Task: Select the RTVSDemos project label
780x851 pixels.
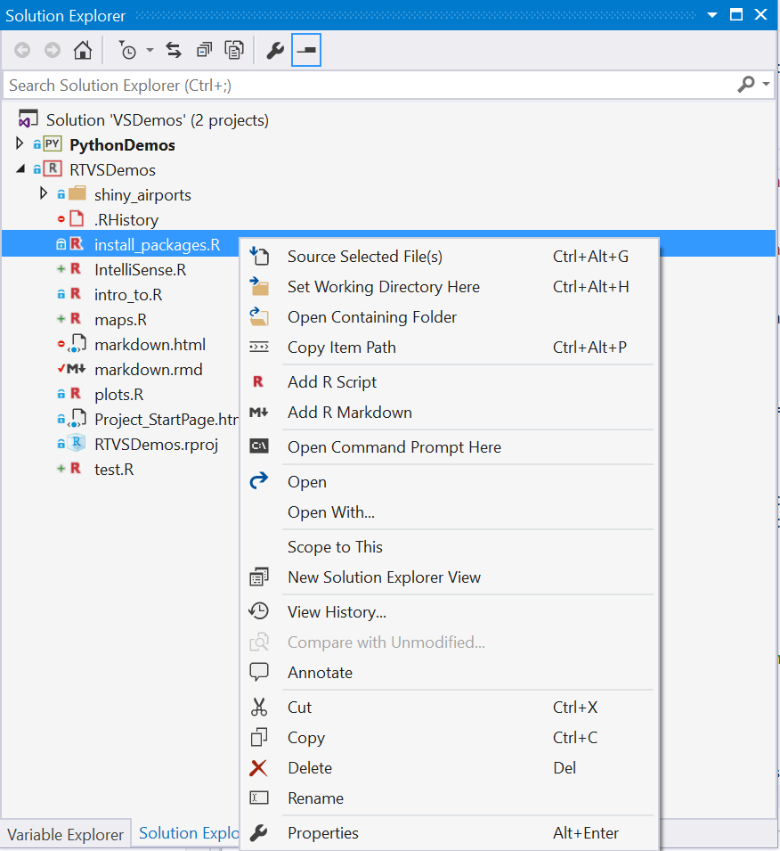Action: [112, 170]
